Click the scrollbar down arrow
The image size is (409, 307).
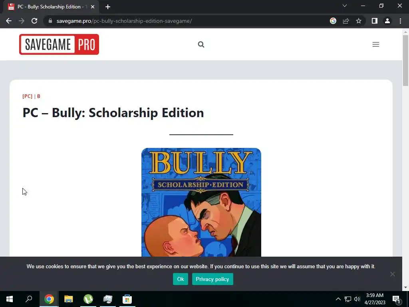[x=405, y=287]
